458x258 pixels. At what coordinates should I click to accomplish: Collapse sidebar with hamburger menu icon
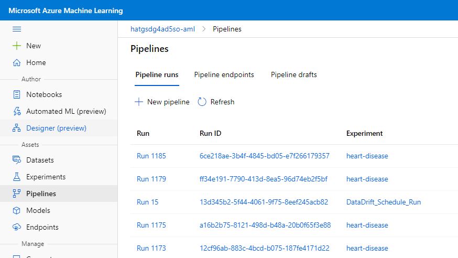click(x=17, y=29)
